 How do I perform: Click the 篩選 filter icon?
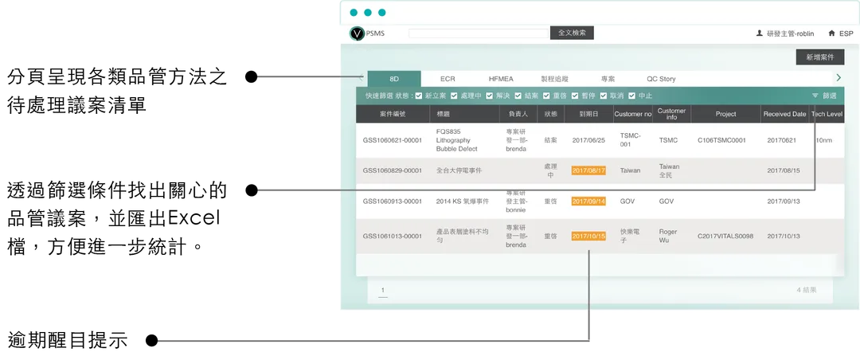pyautogui.click(x=815, y=96)
